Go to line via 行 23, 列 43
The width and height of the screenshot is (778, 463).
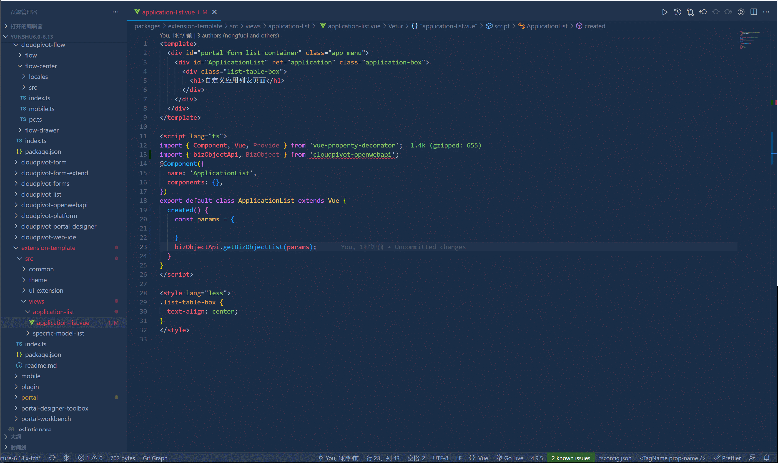[383, 458]
